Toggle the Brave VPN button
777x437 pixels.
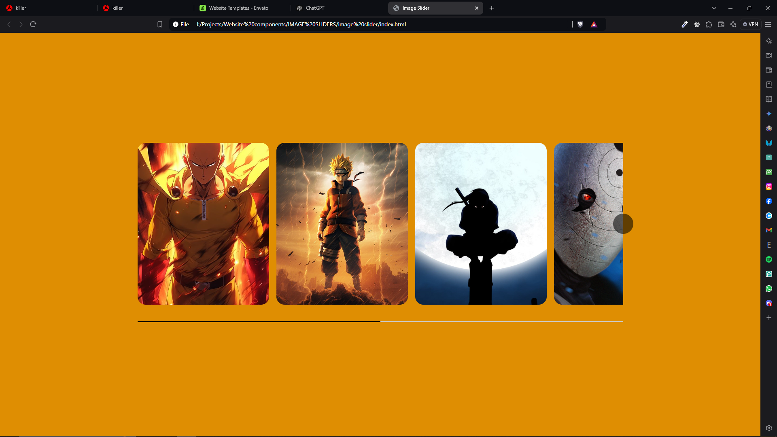pos(751,24)
